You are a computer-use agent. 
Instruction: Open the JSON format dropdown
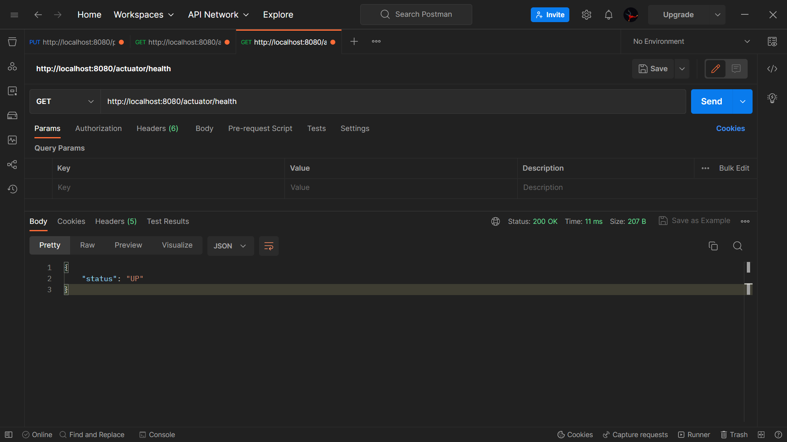[230, 246]
